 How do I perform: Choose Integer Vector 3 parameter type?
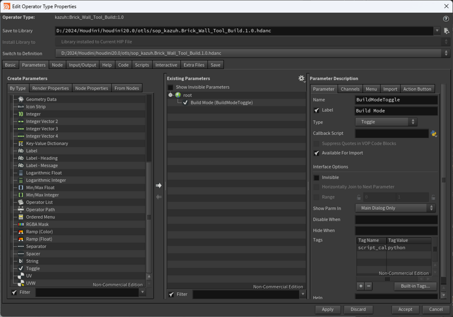click(x=42, y=129)
